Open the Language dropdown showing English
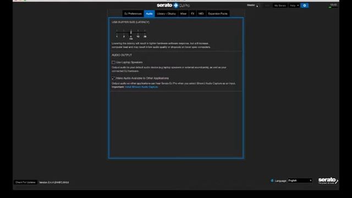 tap(300, 180)
